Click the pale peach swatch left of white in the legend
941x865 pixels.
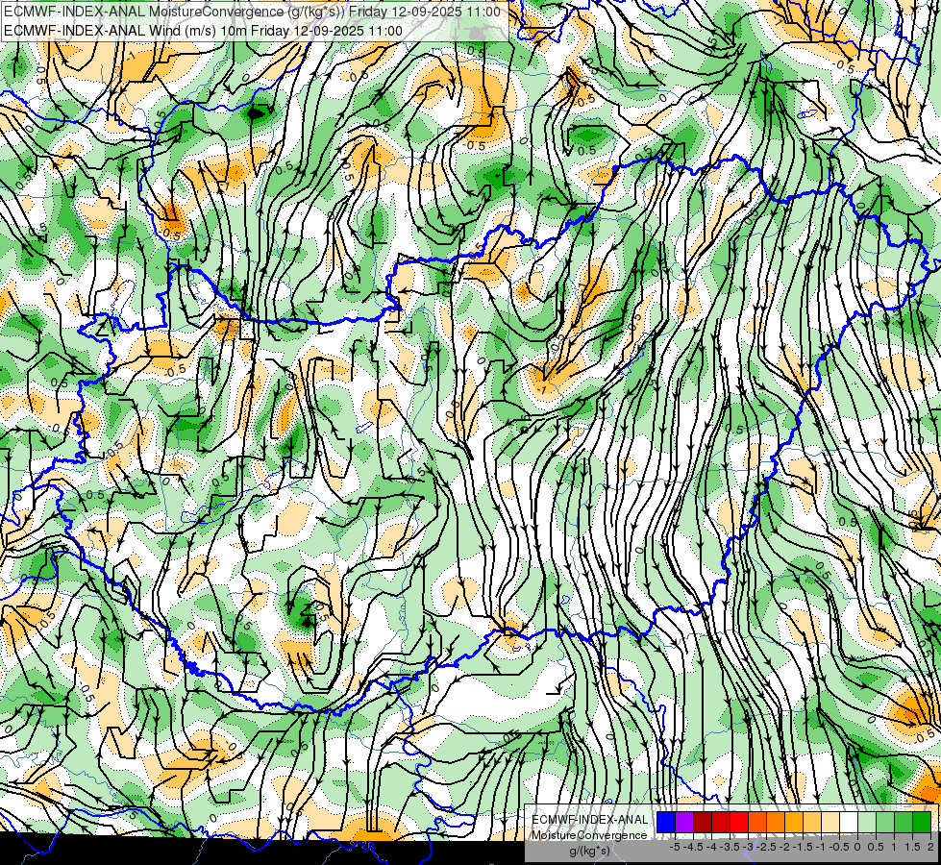(x=830, y=822)
